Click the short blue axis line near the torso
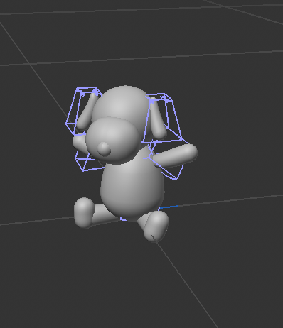Viewport: 283px width, 328px height. click(169, 207)
